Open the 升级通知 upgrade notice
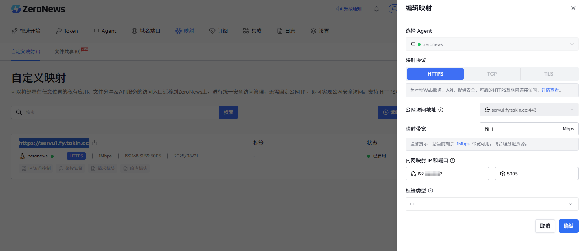This screenshot has height=251, width=587. tap(349, 9)
